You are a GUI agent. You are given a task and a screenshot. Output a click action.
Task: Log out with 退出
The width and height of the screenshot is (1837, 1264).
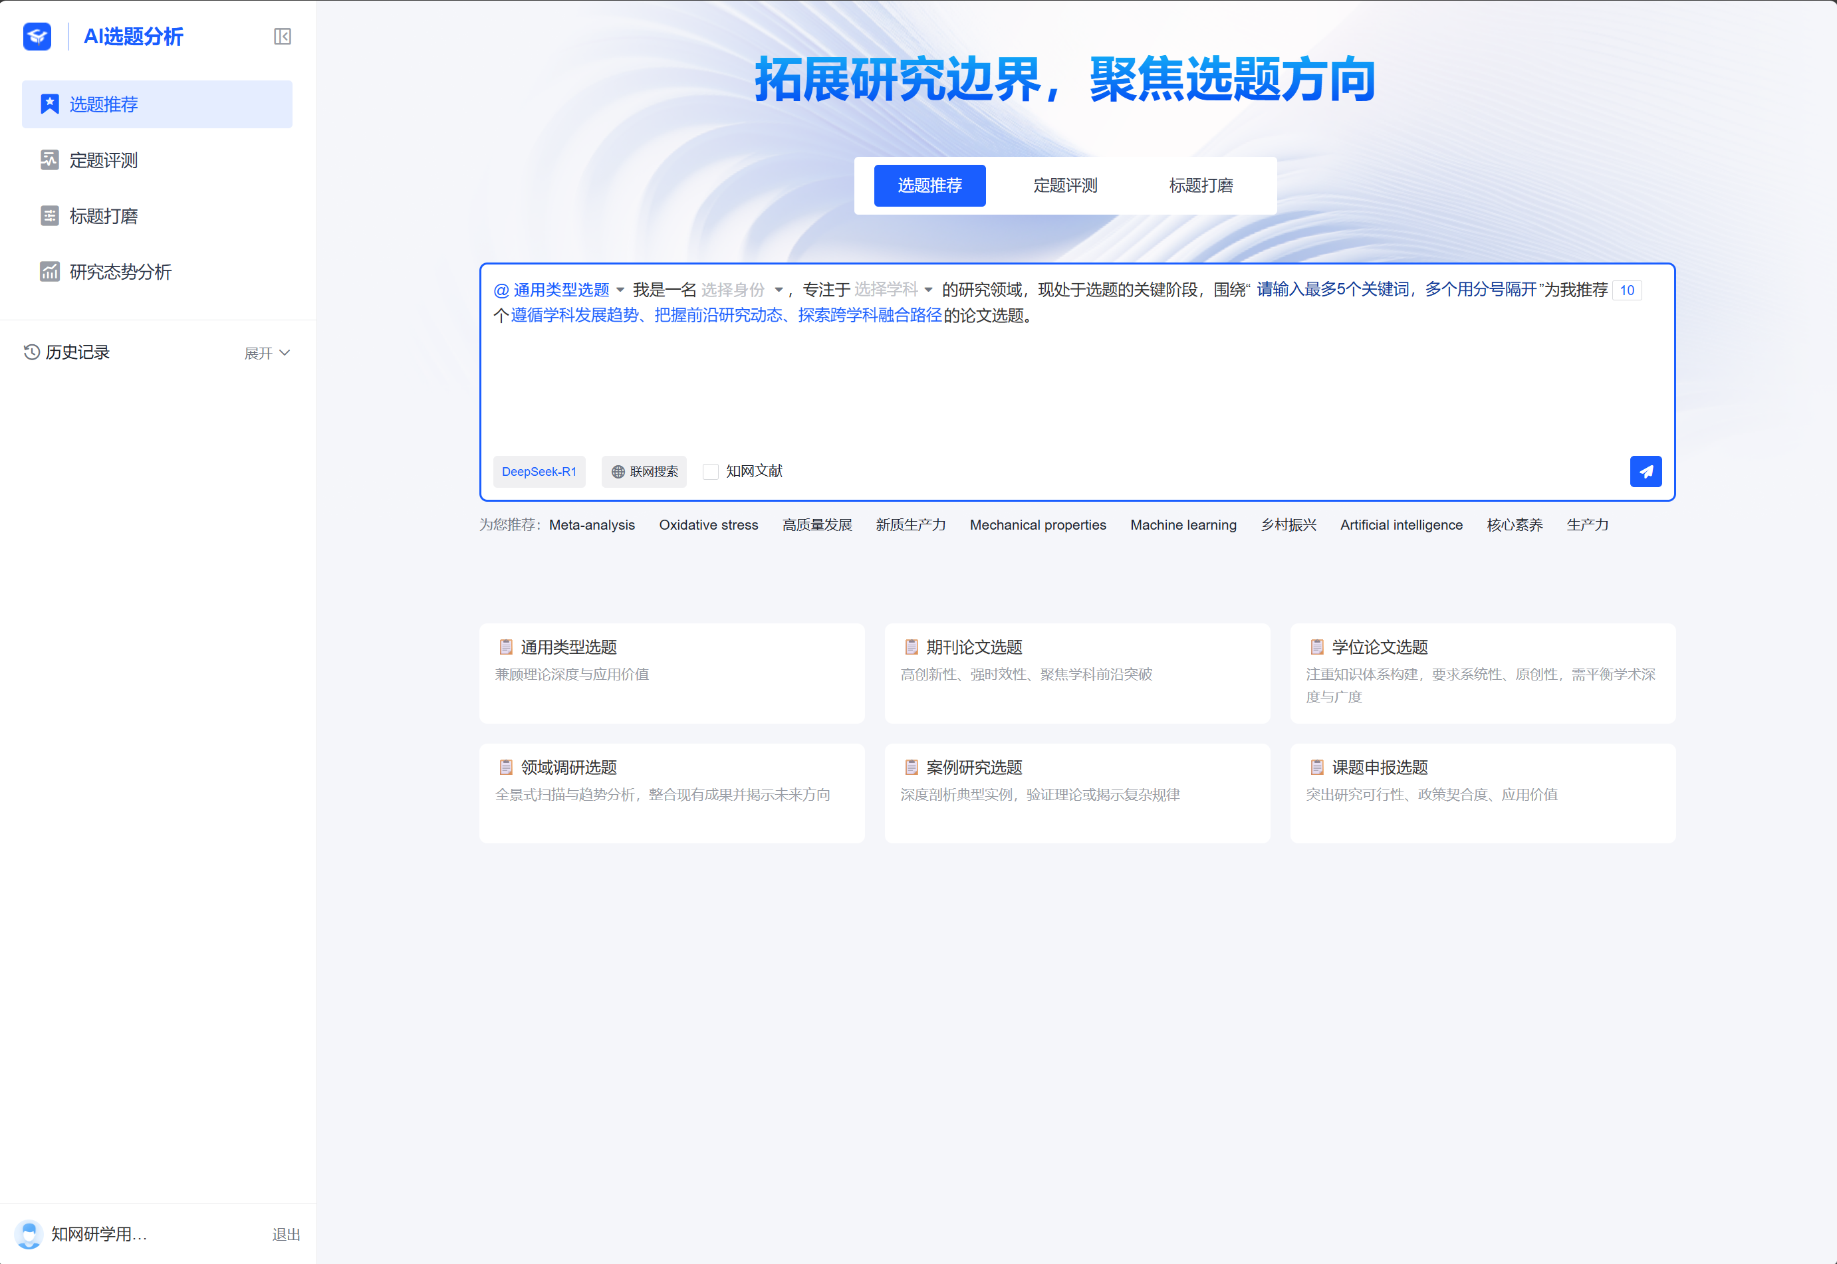pyautogui.click(x=286, y=1234)
